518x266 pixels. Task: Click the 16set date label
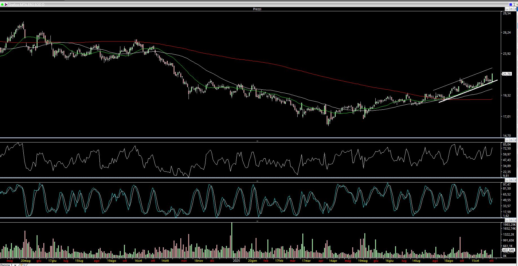(x=138, y=261)
